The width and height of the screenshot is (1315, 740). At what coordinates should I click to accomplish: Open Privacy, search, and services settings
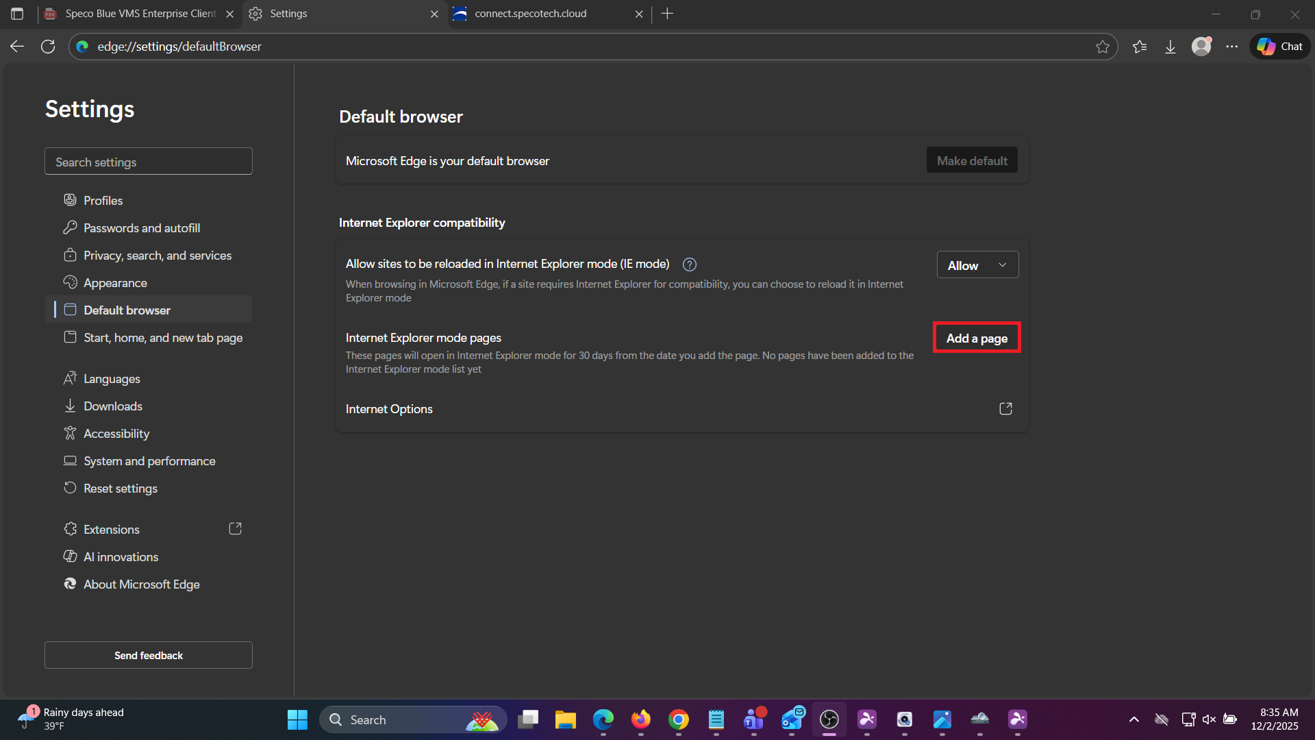point(157,256)
